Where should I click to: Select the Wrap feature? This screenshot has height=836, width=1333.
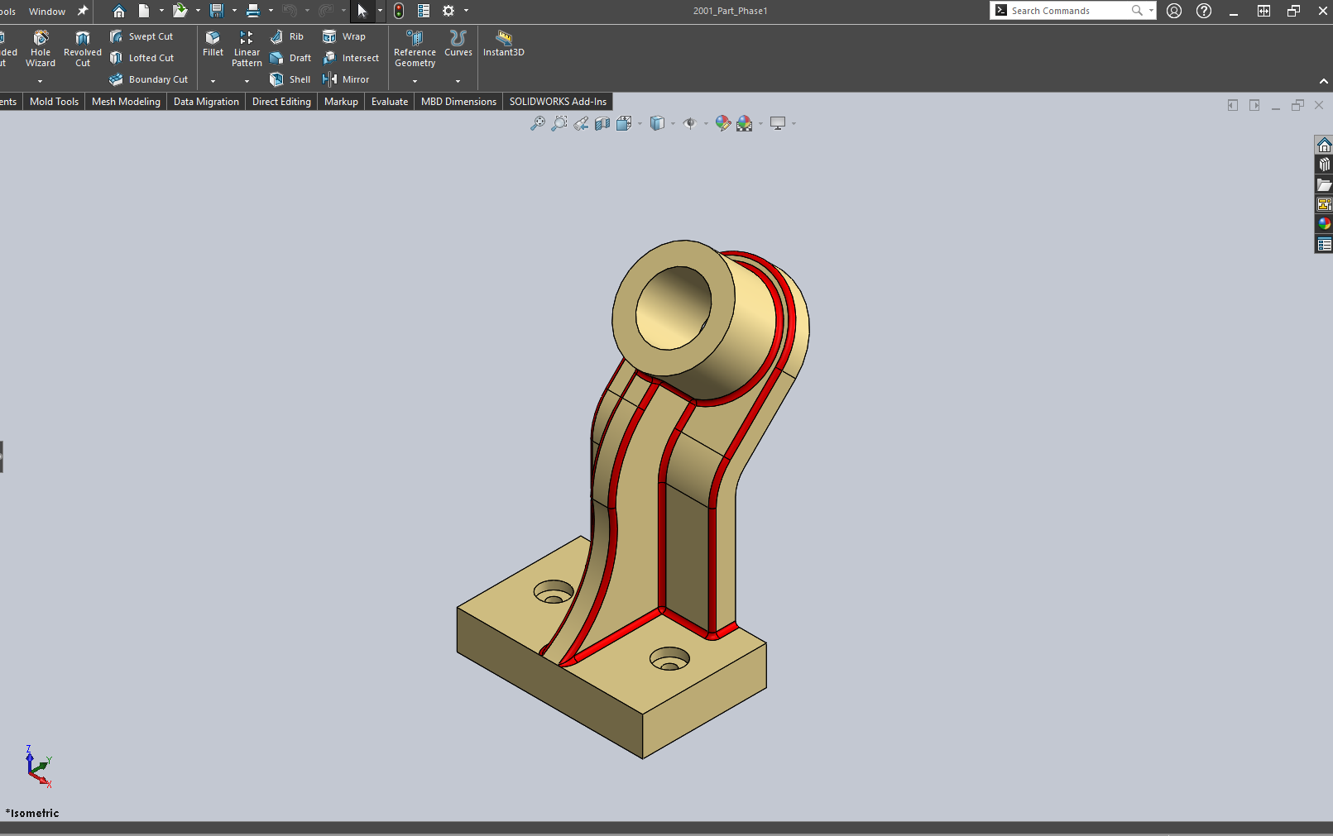343,36
